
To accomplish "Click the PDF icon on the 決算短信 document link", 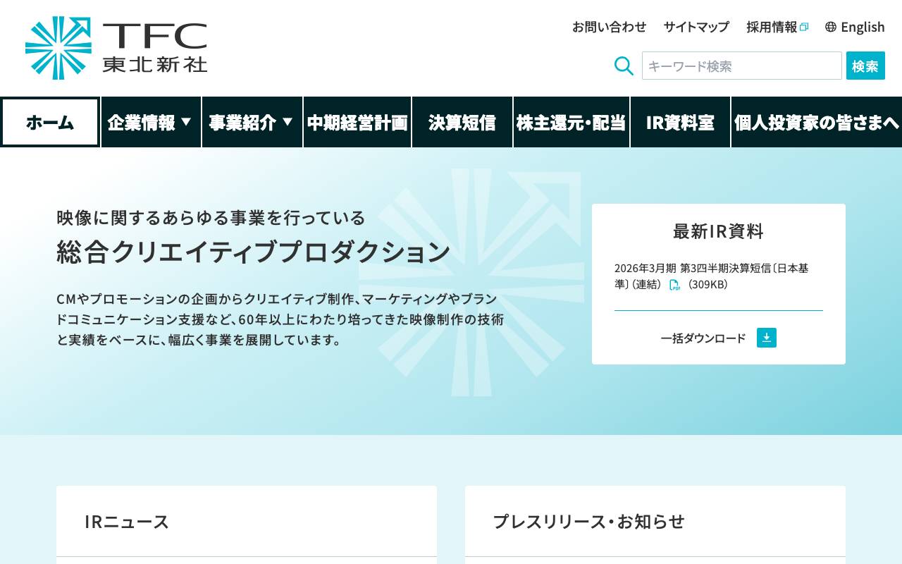I will pos(674,285).
